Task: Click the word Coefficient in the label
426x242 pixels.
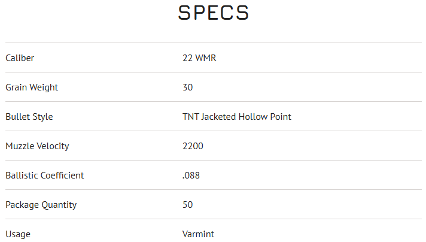Action: pyautogui.click(x=62, y=176)
